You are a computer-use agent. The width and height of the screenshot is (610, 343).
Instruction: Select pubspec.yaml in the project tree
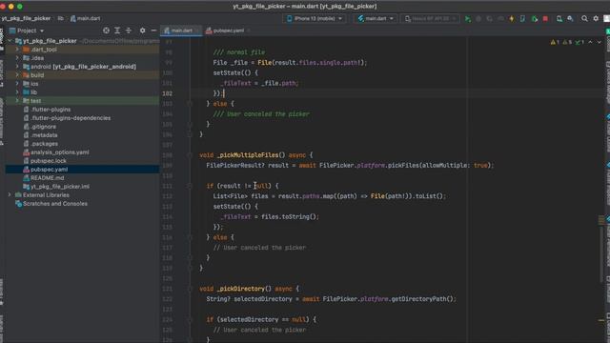pos(49,170)
